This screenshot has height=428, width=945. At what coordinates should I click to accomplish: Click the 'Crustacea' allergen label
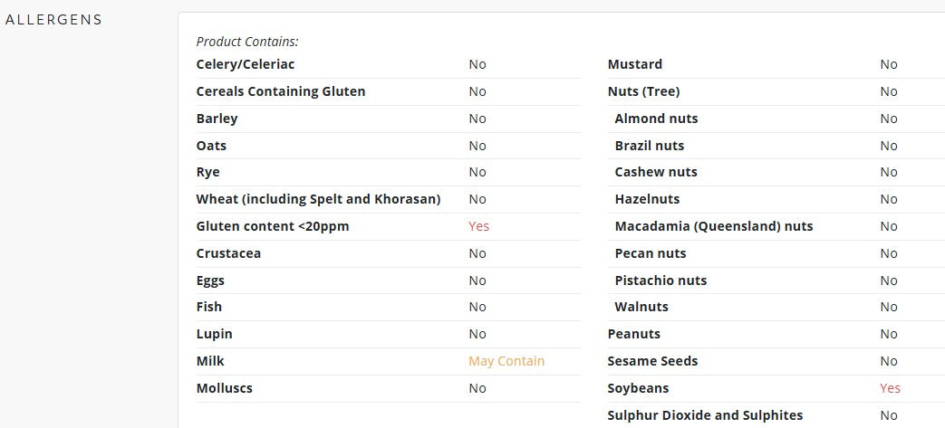point(228,253)
